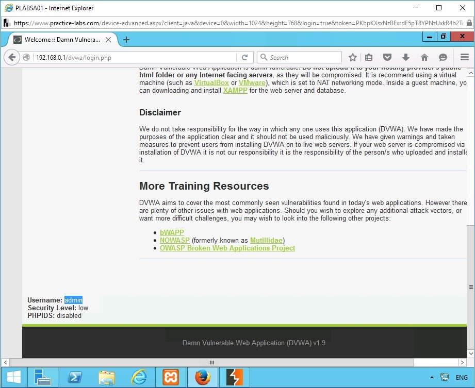Open the Pocket icon in toolbar

[x=387, y=57]
